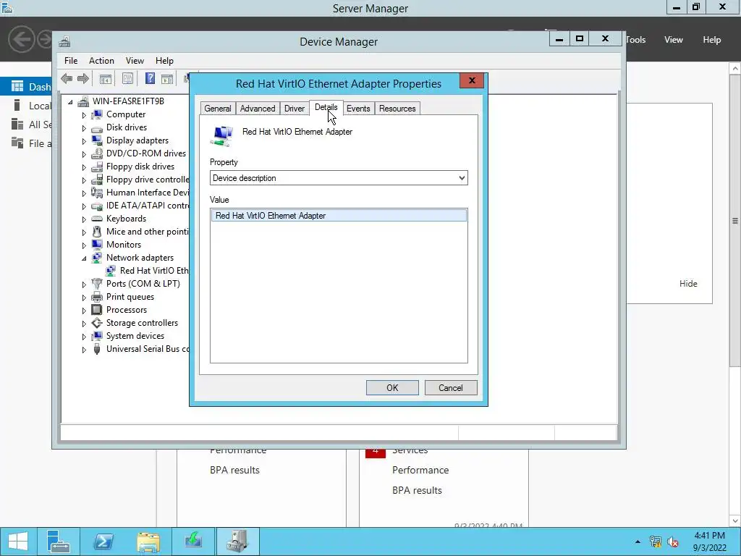This screenshot has height=556, width=741.
Task: Click the Properties toolbar icon in Device Manager
Action: pyautogui.click(x=127, y=79)
